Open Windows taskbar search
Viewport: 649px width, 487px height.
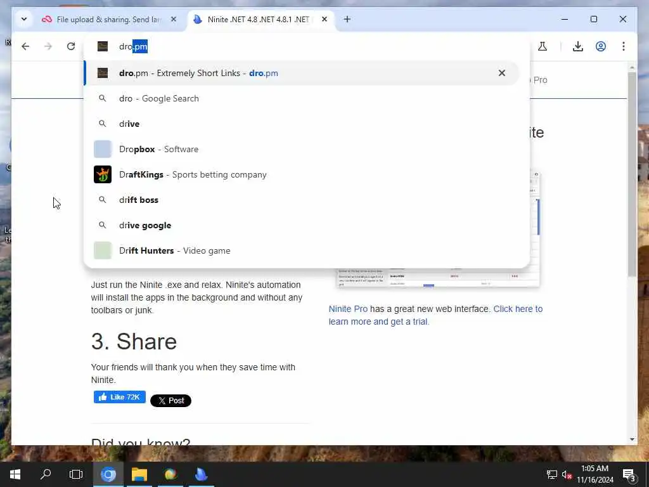[x=46, y=474]
